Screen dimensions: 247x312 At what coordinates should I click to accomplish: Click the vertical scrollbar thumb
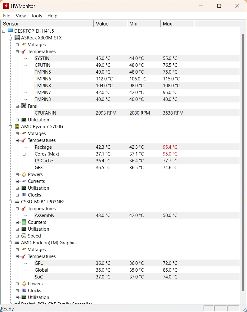click(x=243, y=162)
